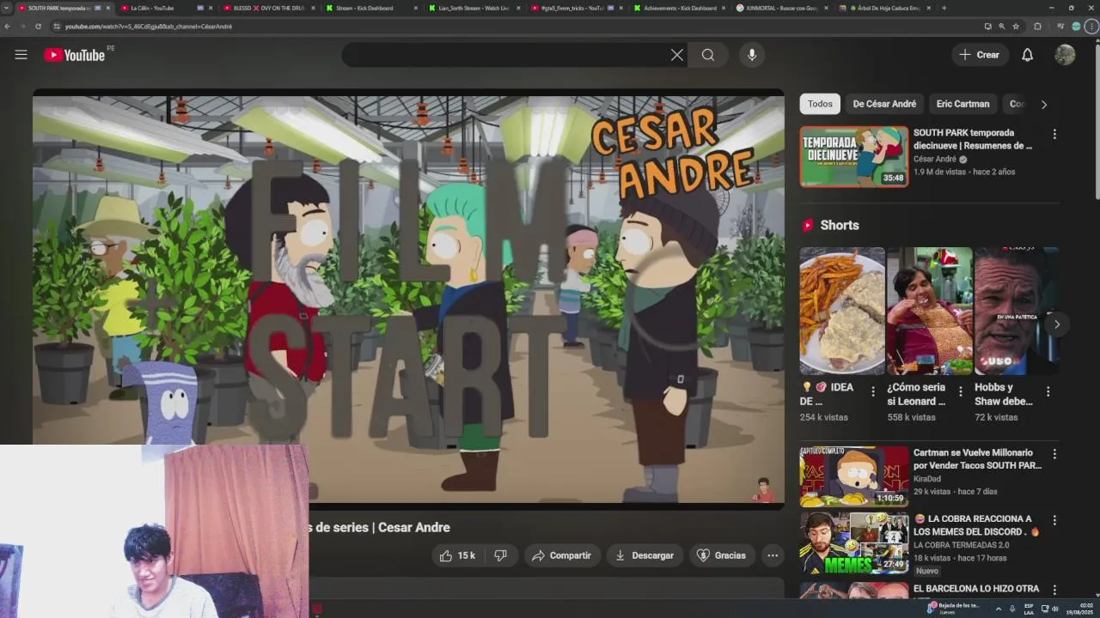The height and width of the screenshot is (618, 1100).
Task: Open the browser extensions puzzle icon
Action: (1037, 27)
